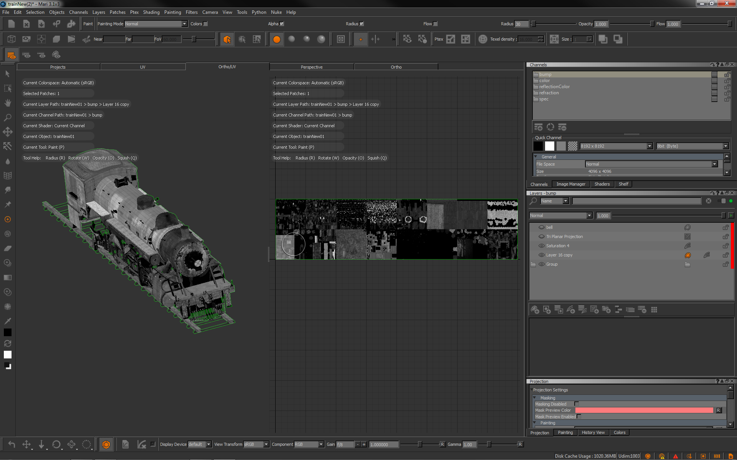Select the patch selection mode icon
This screenshot has width=737, height=460.
(x=257, y=39)
